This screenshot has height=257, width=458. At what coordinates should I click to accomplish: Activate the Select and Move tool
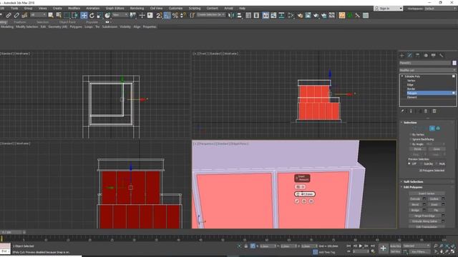[84, 16]
